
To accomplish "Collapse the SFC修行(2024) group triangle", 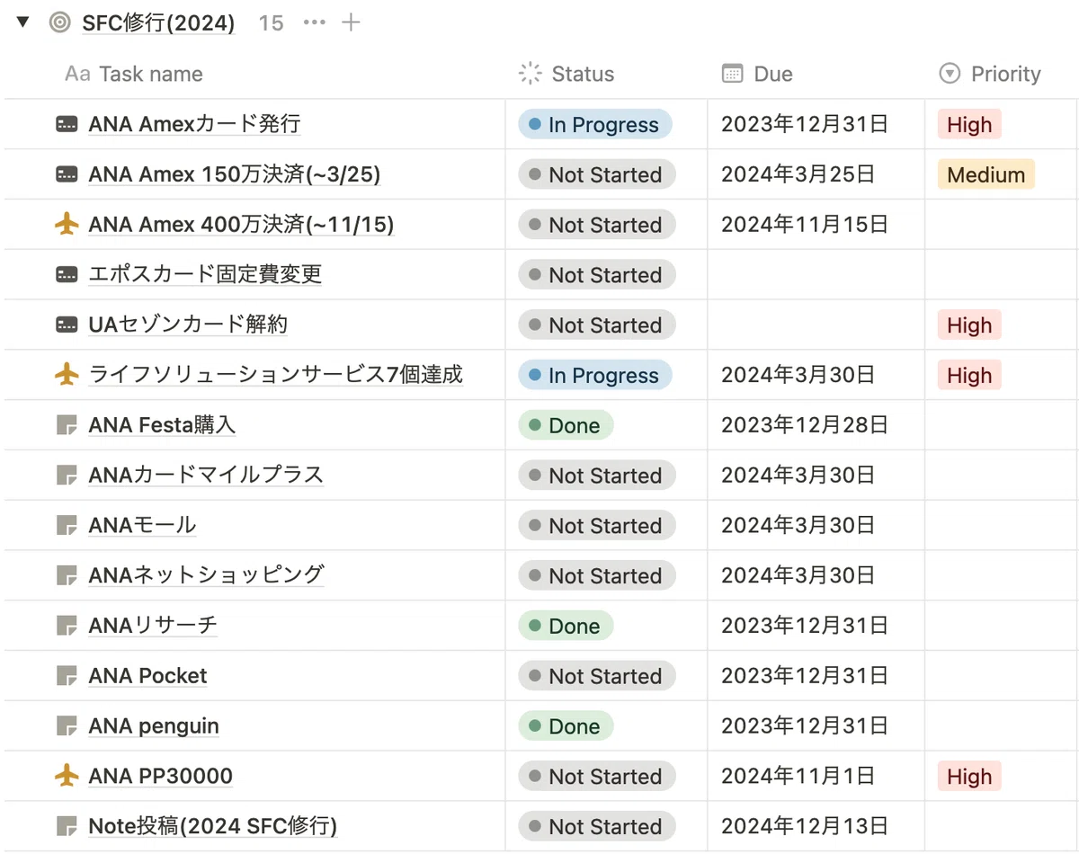I will pyautogui.click(x=23, y=22).
